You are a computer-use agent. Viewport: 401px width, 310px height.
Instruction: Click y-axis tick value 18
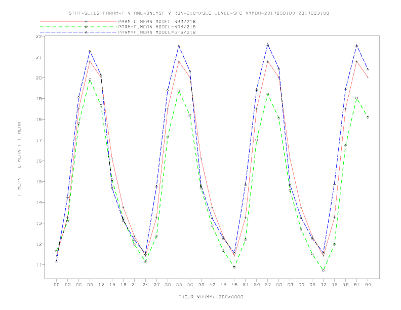coord(39,119)
